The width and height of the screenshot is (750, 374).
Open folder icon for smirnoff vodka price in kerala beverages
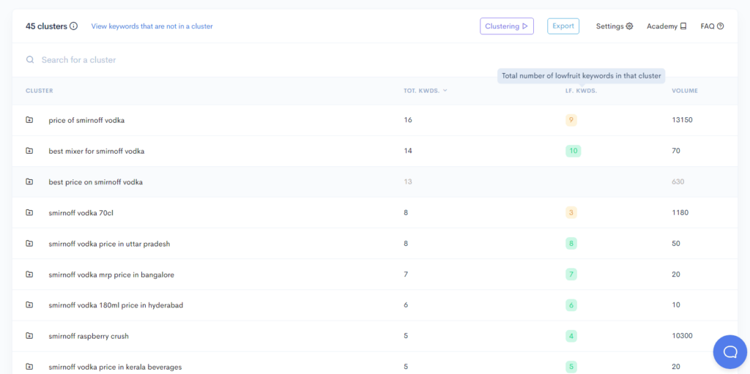pyautogui.click(x=29, y=367)
